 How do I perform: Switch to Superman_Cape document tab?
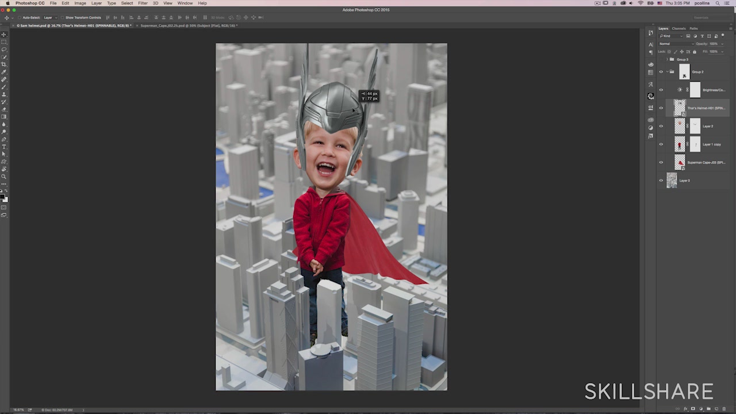pos(187,25)
